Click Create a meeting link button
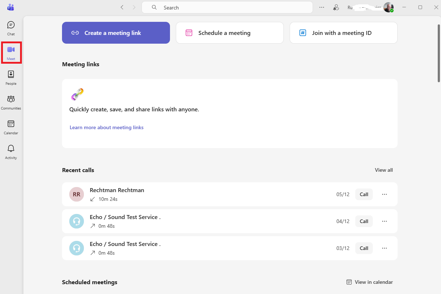 (116, 33)
